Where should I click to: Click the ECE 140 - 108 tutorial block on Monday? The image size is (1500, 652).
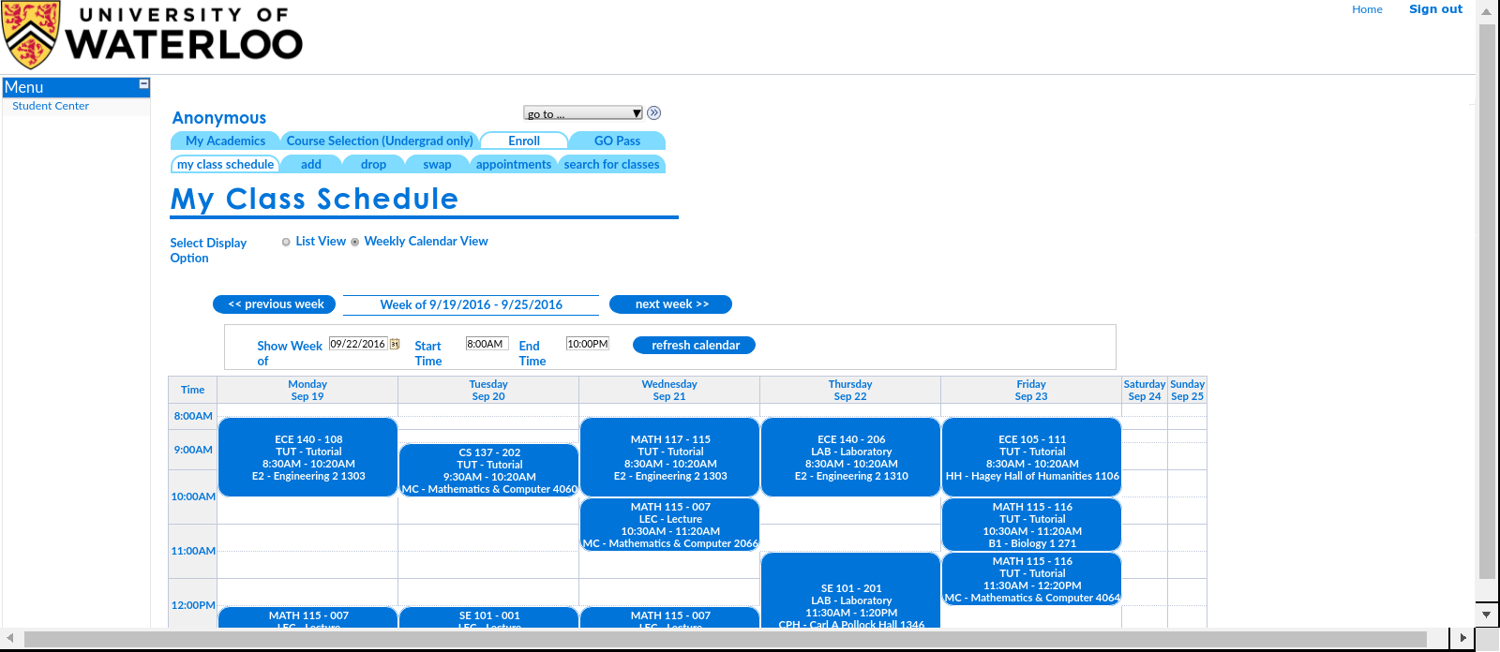tap(308, 457)
